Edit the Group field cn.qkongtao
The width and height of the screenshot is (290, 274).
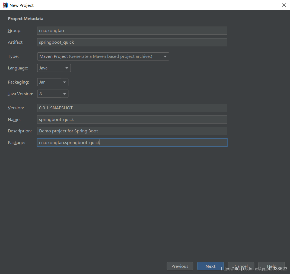point(132,31)
